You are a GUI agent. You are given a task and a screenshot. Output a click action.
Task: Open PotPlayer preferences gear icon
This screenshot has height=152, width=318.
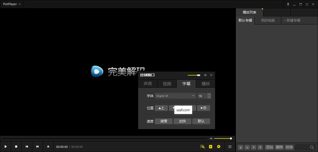pyautogui.click(x=219, y=147)
